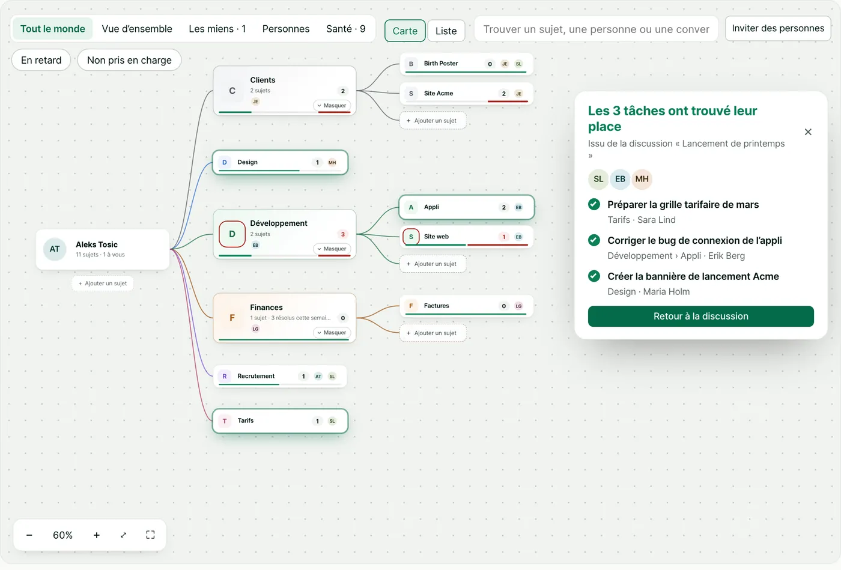841x570 pixels.
Task: Close the tasks notification panel
Action: (808, 132)
